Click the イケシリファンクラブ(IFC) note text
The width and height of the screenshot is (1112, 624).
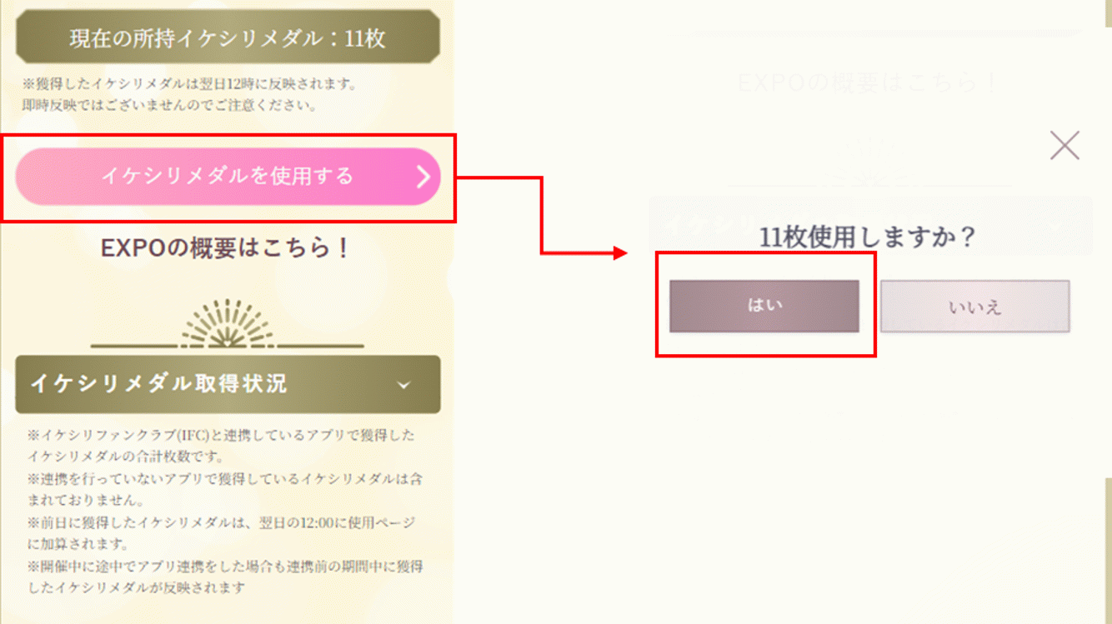click(x=221, y=446)
